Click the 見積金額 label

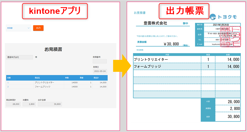pos(142,42)
